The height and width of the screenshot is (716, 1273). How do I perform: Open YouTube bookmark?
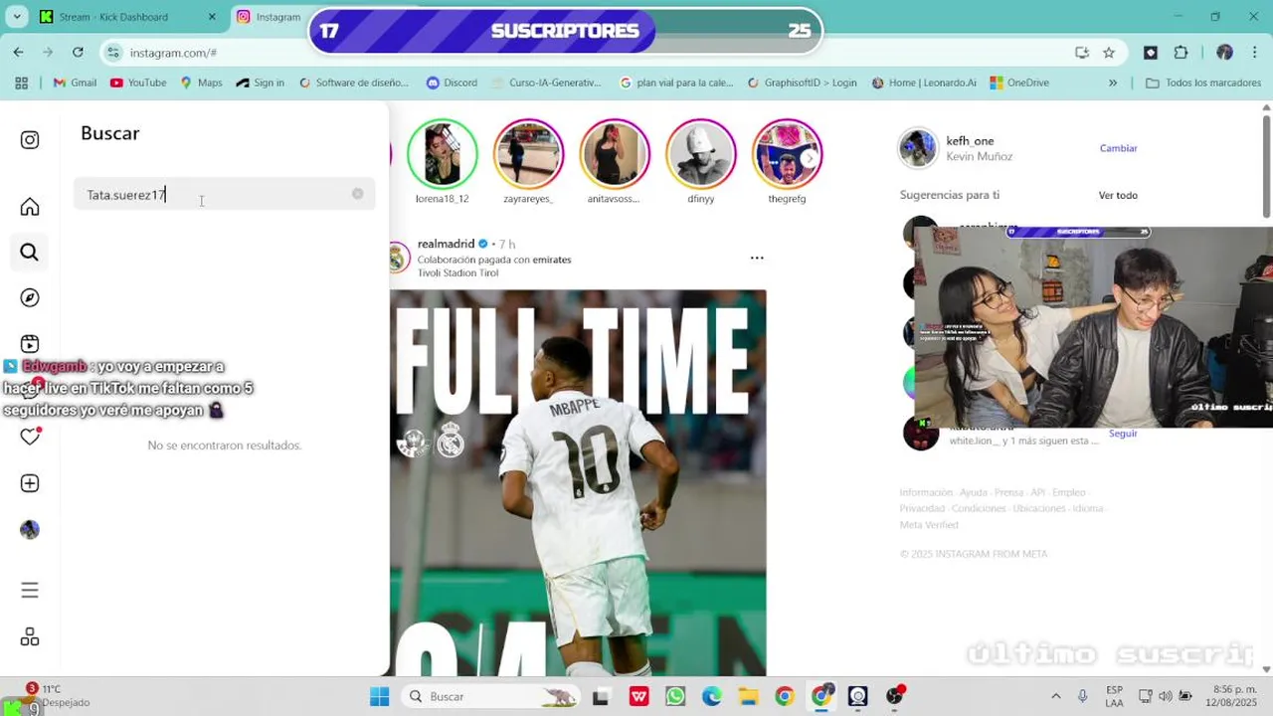click(x=138, y=83)
